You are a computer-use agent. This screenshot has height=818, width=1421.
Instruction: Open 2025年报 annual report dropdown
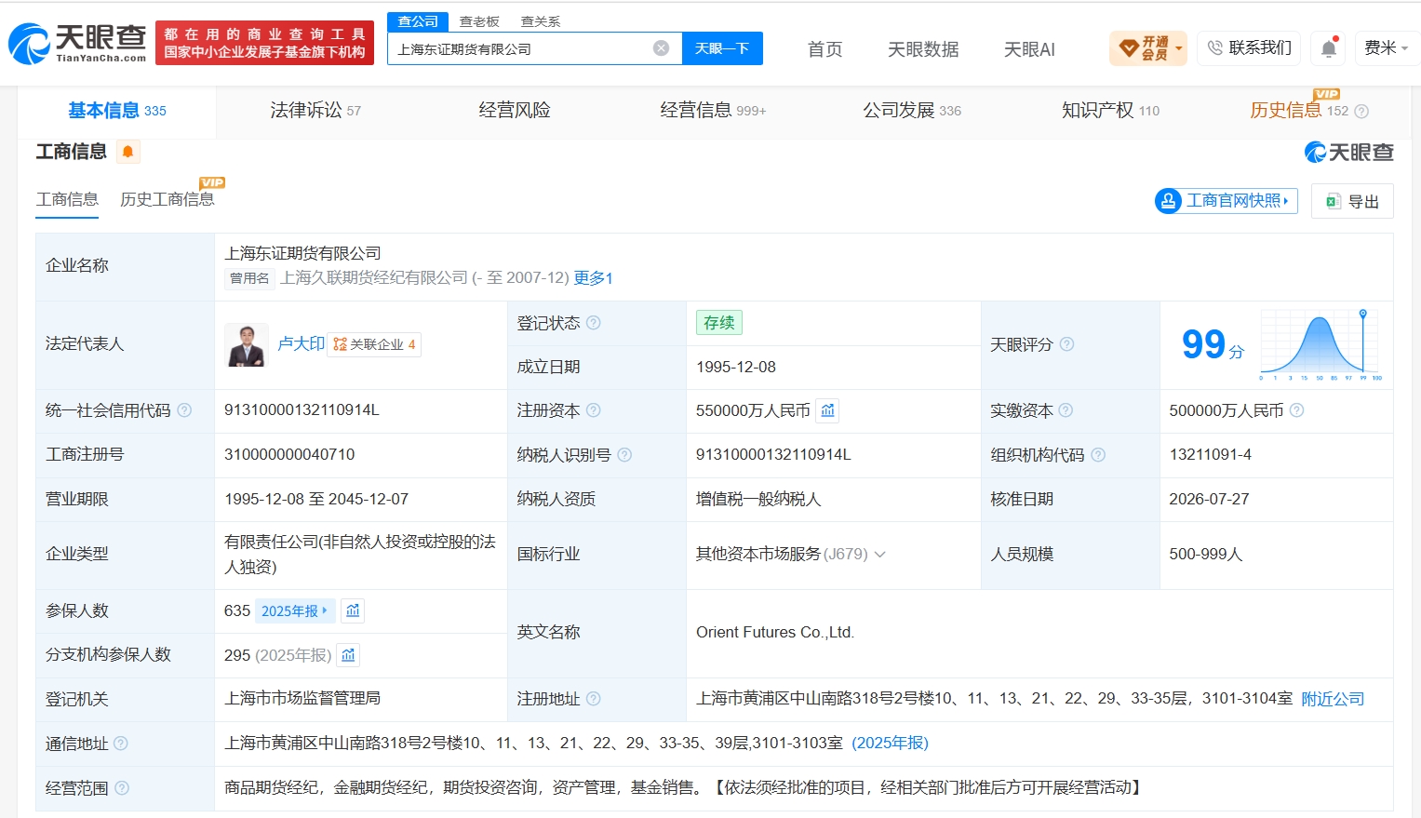tap(294, 610)
